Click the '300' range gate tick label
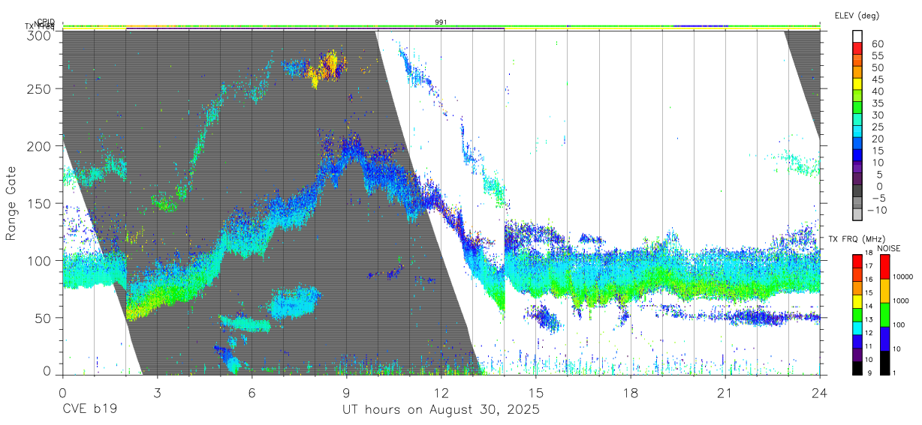Screen dimensions: 922x425 pos(40,34)
